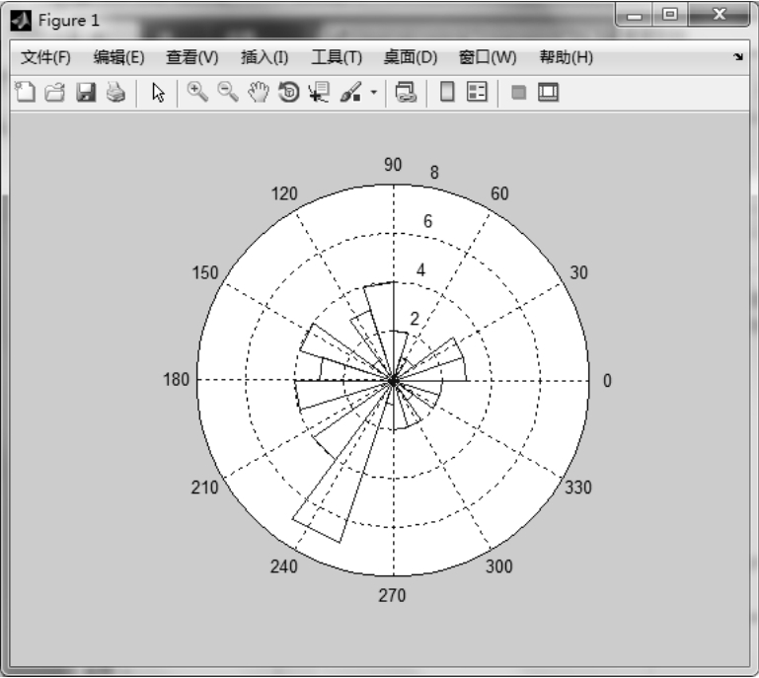Viewport: 759px width, 678px height.
Task: Toggle the Insert Legend button
Action: click(478, 93)
